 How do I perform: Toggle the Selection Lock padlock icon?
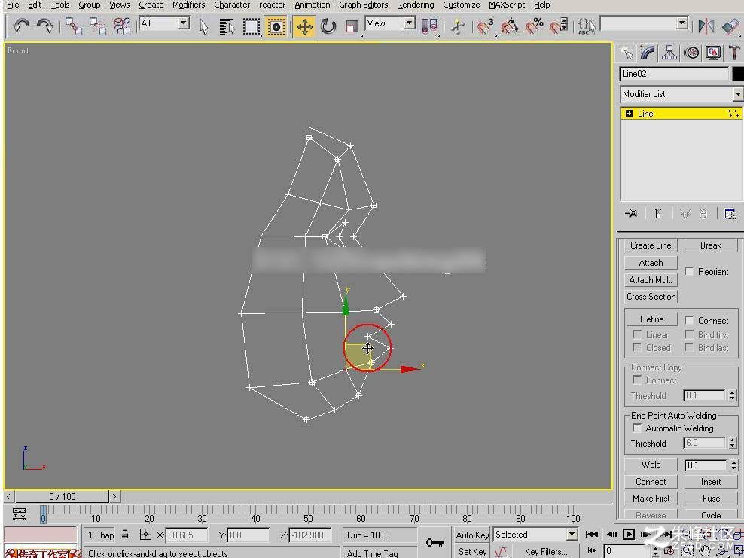tap(125, 535)
